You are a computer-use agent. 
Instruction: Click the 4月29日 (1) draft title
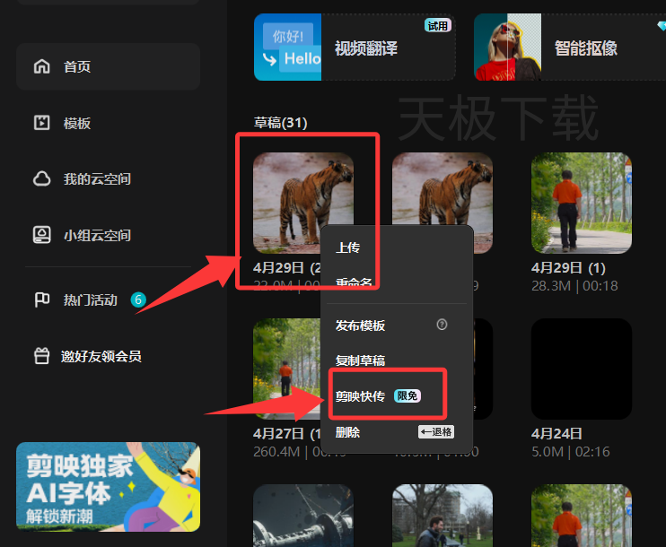coord(568,268)
